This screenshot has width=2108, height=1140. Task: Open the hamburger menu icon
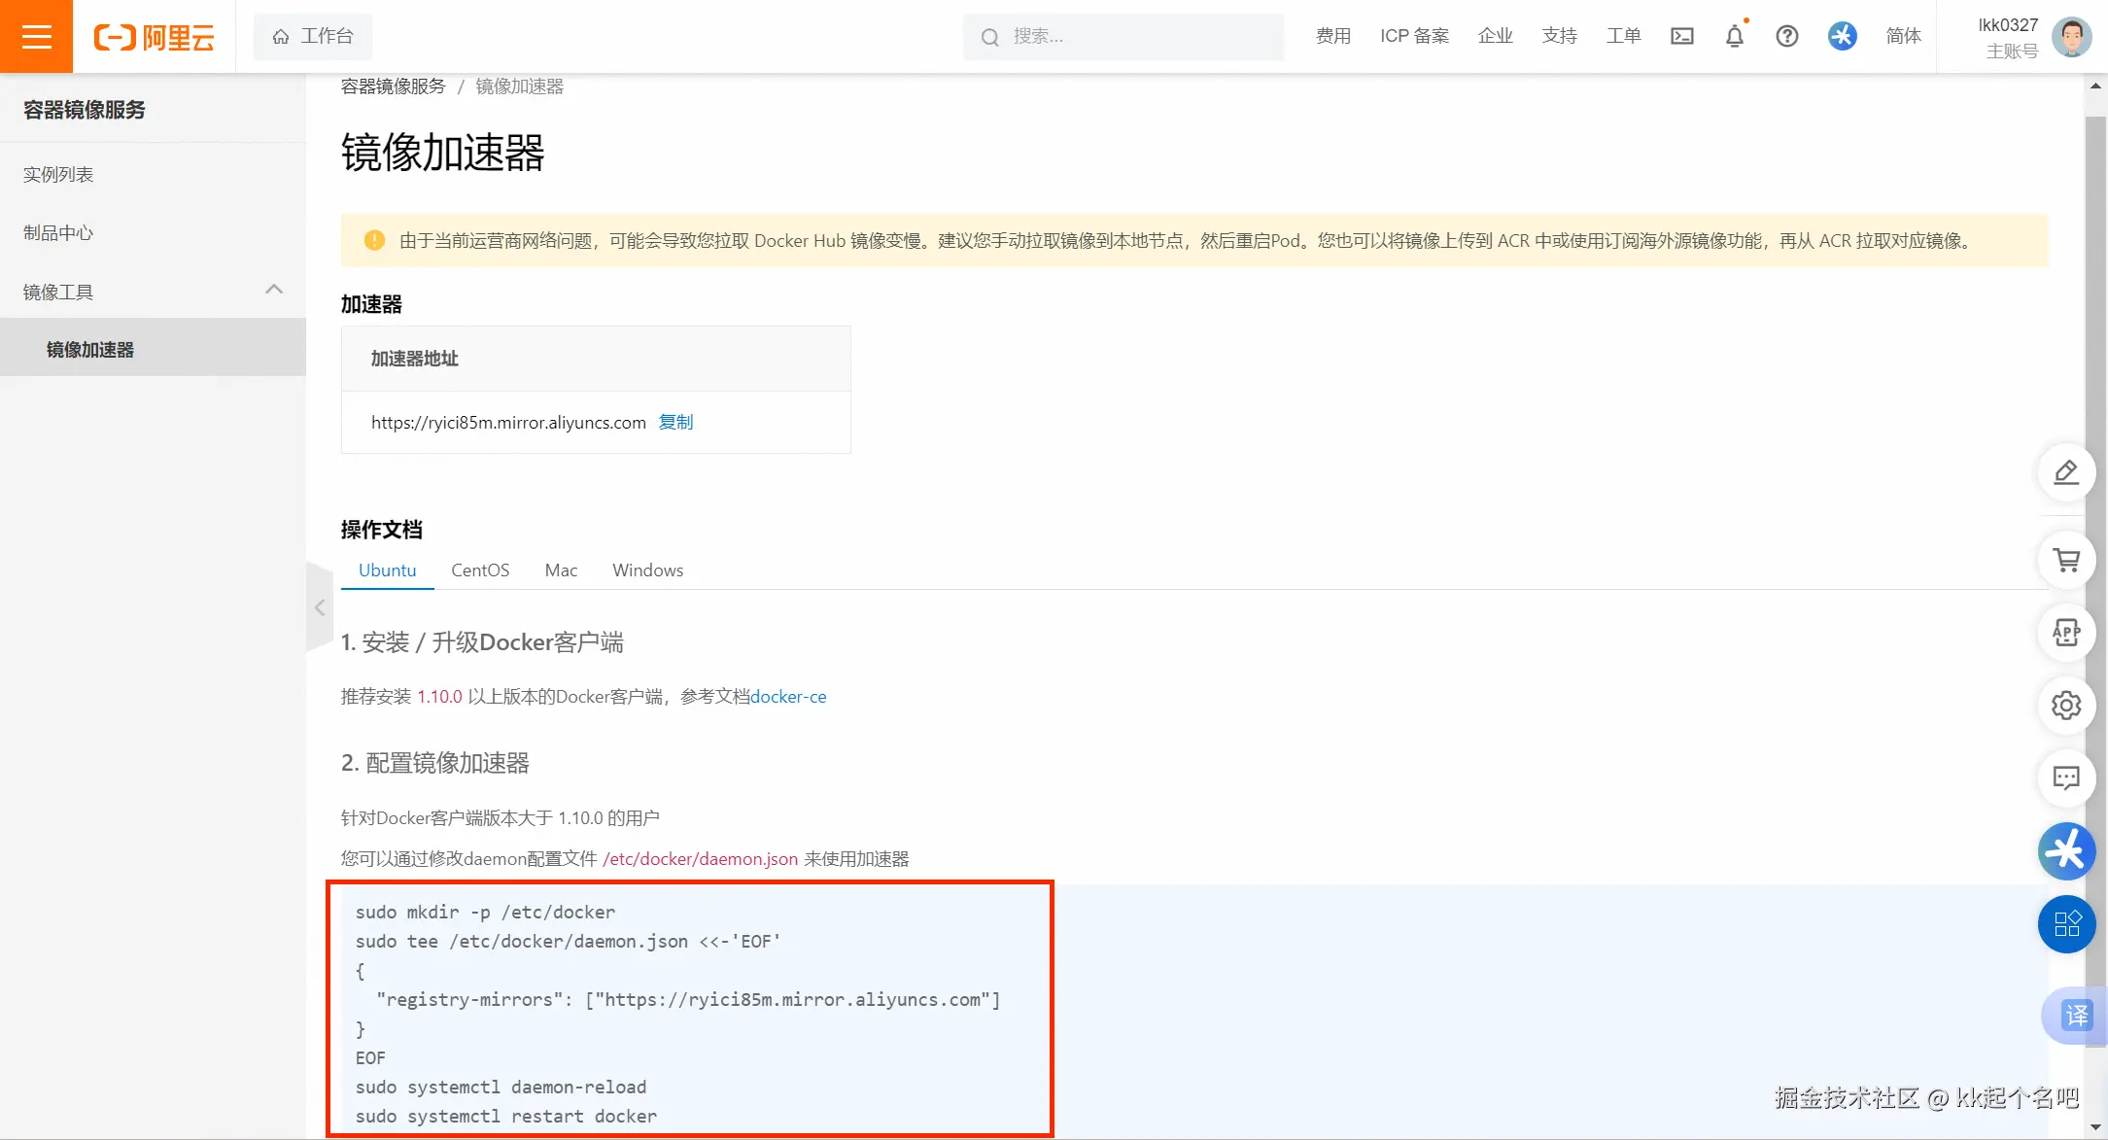tap(37, 36)
